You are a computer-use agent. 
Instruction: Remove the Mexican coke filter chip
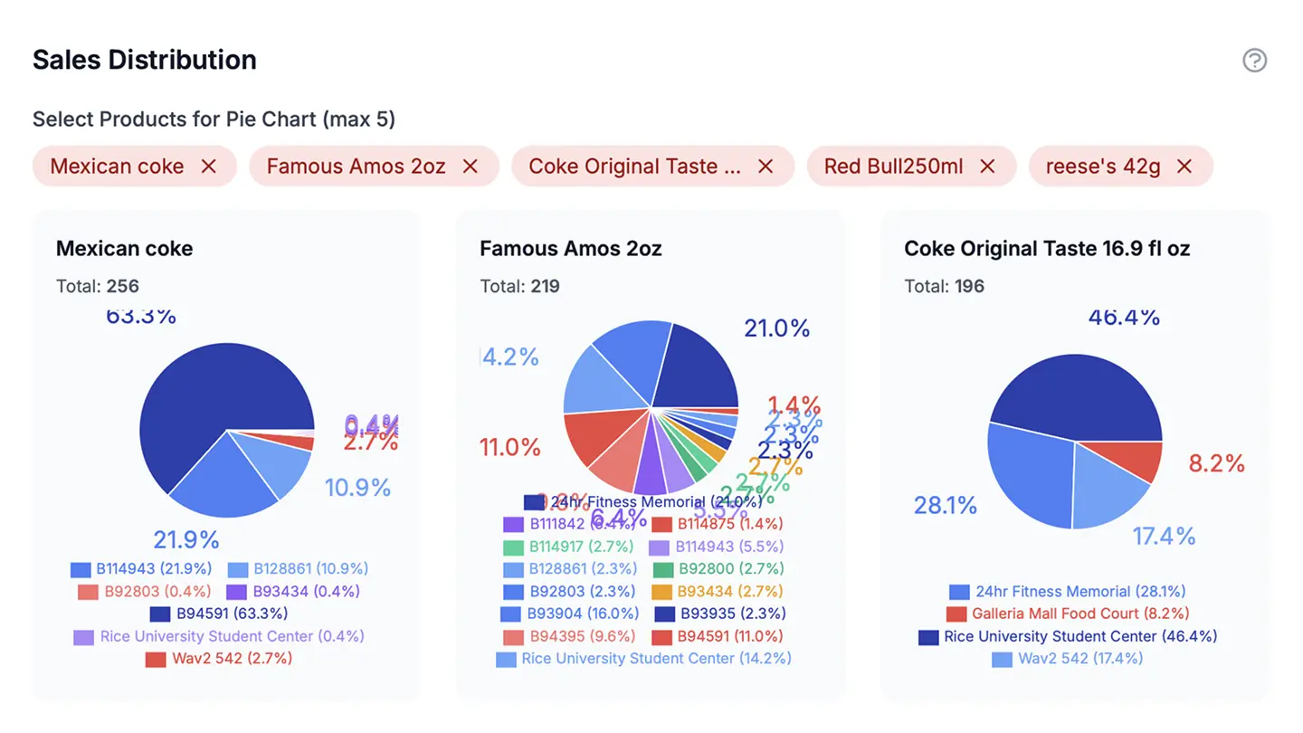209,166
